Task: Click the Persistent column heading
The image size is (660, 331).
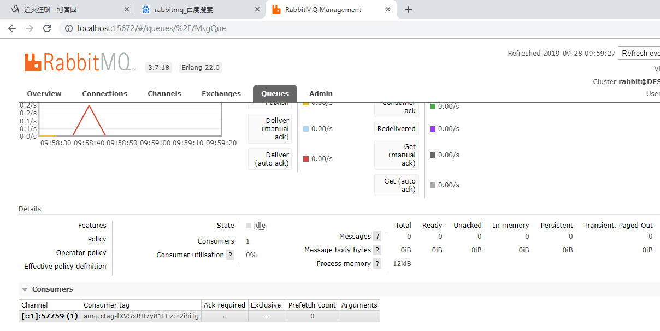Action: [557, 226]
